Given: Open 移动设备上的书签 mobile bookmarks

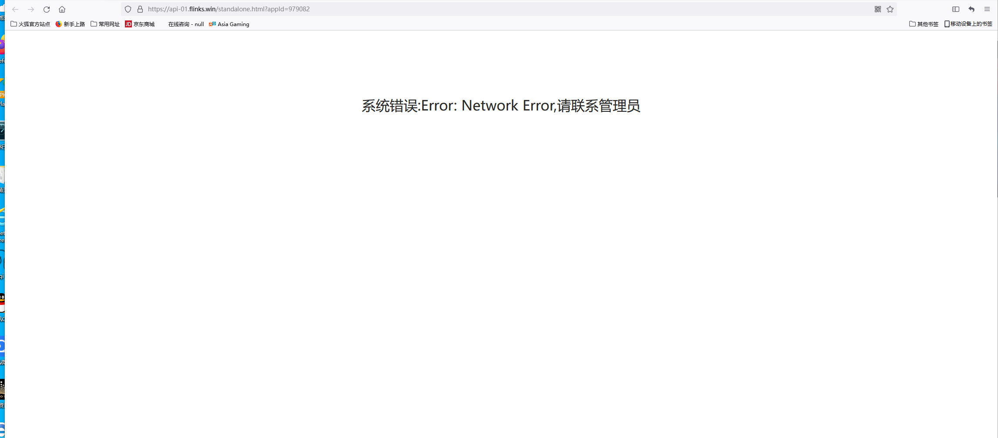Looking at the screenshot, I should (x=968, y=24).
